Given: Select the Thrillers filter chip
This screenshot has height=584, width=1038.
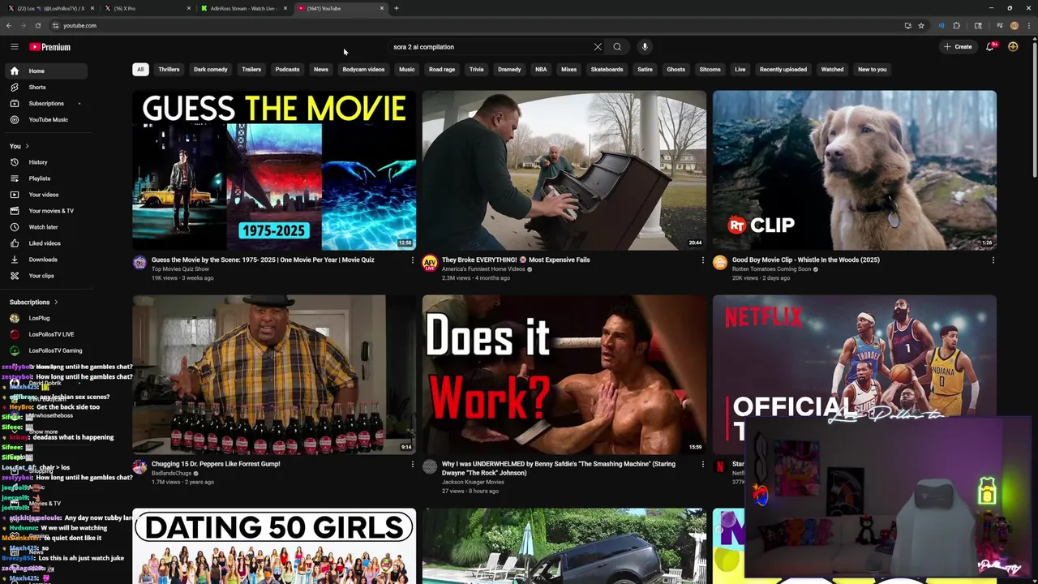Looking at the screenshot, I should coord(169,69).
